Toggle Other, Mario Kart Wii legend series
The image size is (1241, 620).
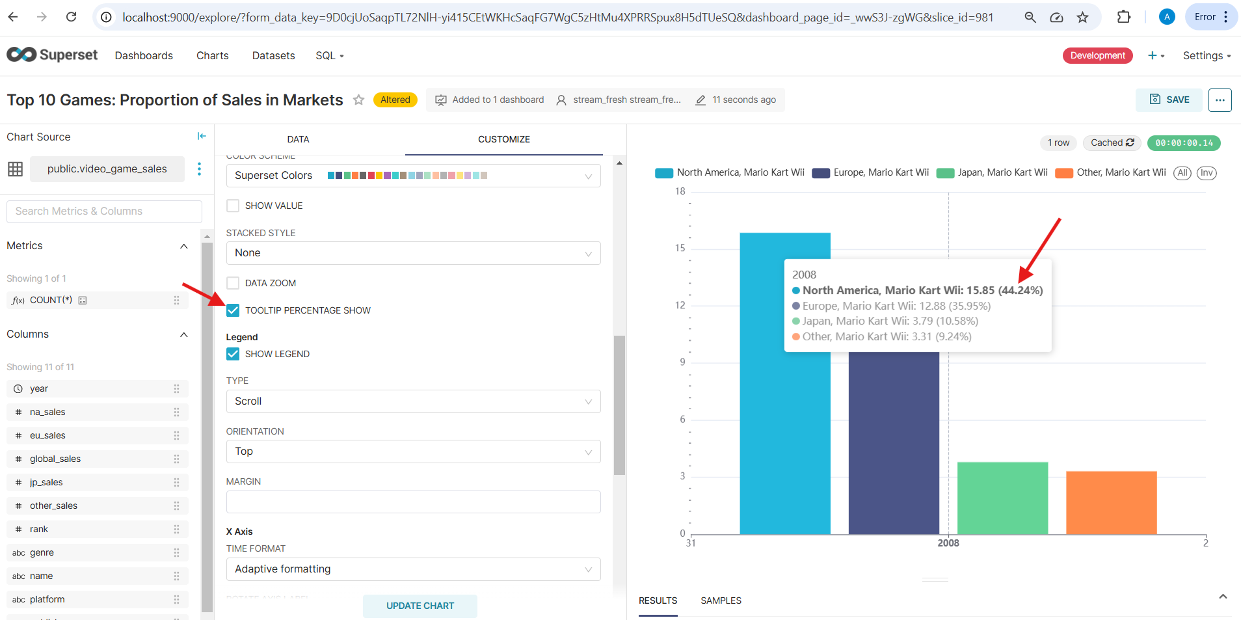[x=1110, y=172]
